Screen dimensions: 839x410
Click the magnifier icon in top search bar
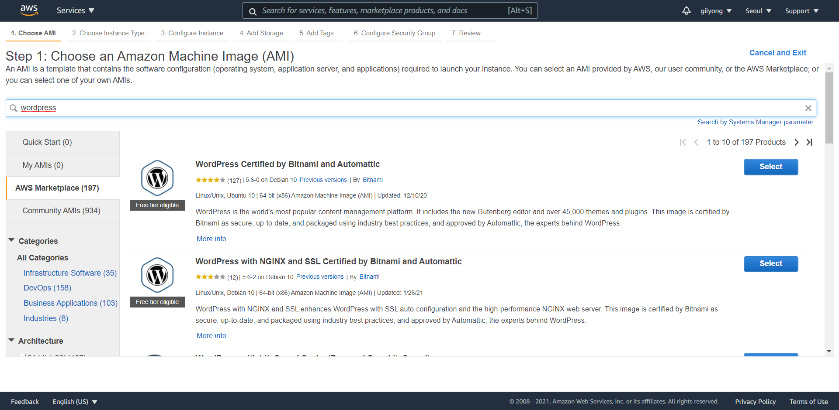(253, 11)
